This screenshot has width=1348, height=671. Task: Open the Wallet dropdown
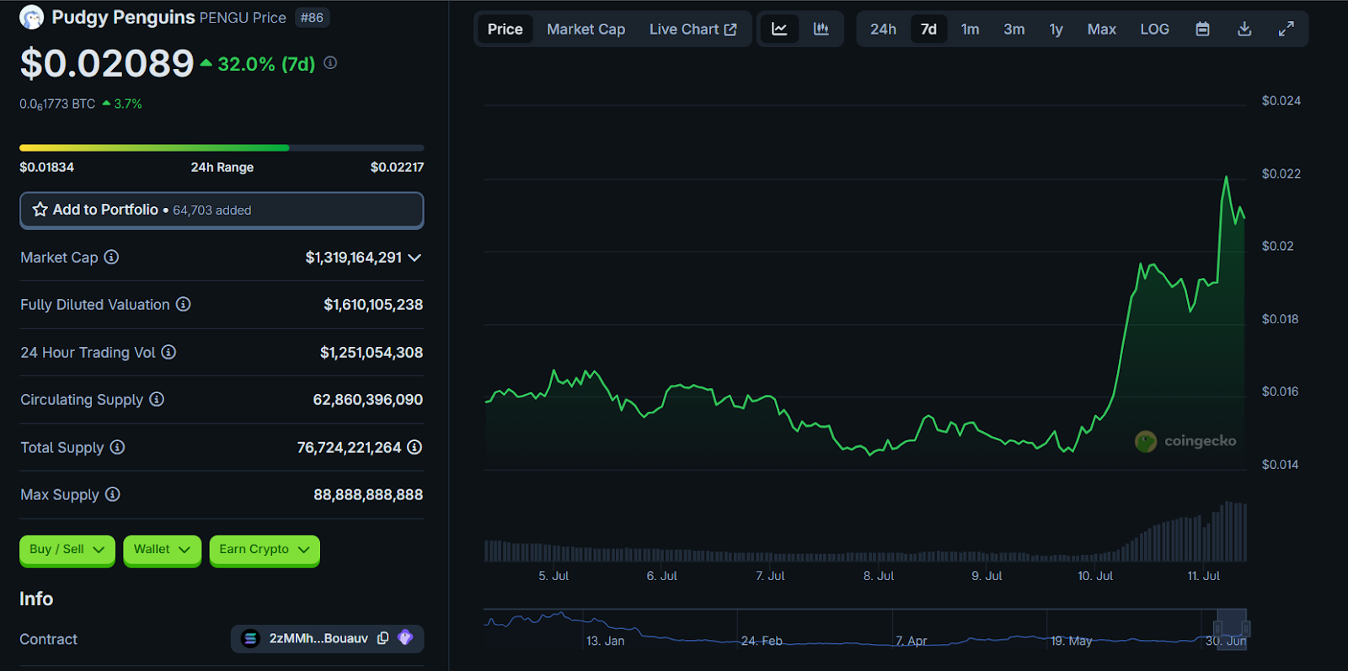click(162, 550)
